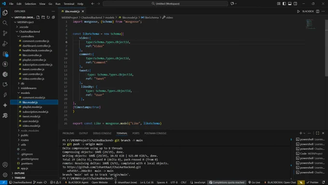The width and height of the screenshot is (328, 185).
Task: Run the code with the play icon
Action: [299, 11]
